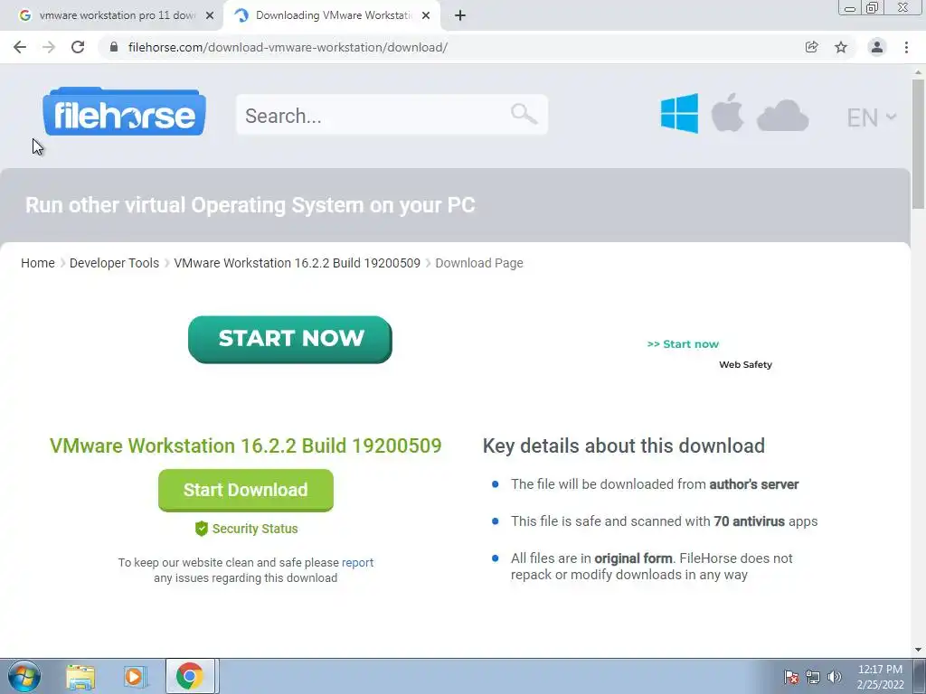Click the report link
Viewport: 926px width, 694px height.
pos(357,562)
